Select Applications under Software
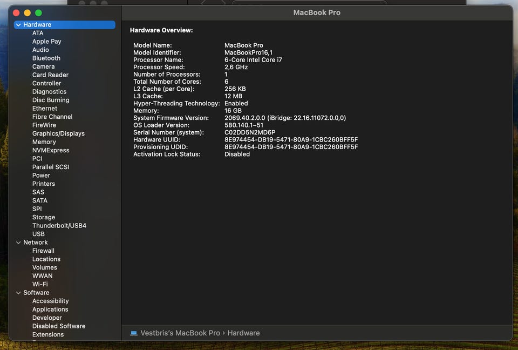This screenshot has height=350, width=518. pyautogui.click(x=50, y=309)
